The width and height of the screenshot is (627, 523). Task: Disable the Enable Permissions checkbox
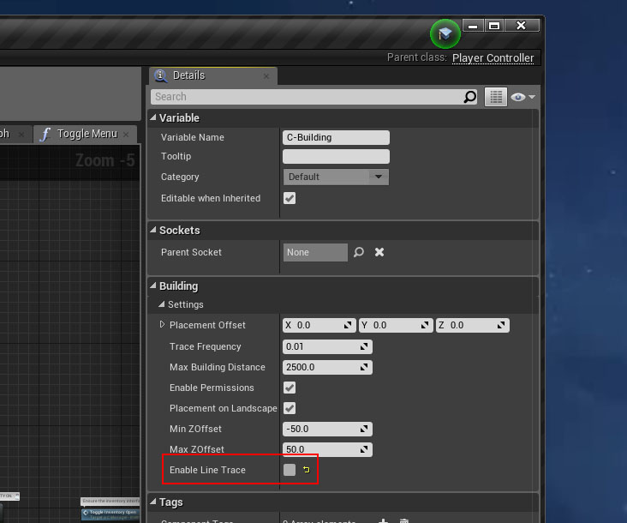[290, 388]
